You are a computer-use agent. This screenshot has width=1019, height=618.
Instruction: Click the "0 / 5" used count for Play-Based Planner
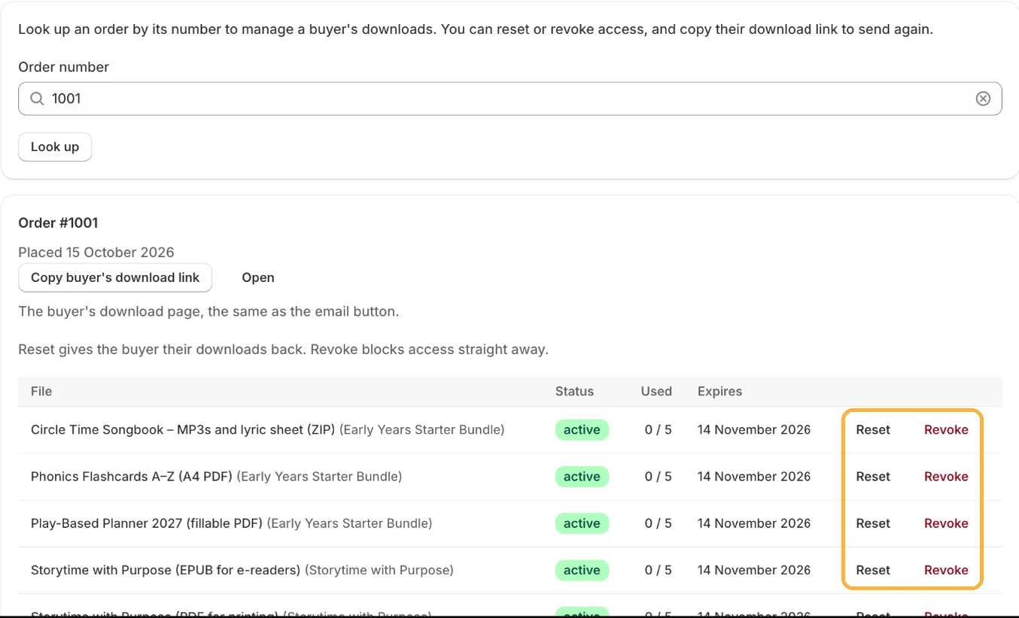[x=659, y=523]
